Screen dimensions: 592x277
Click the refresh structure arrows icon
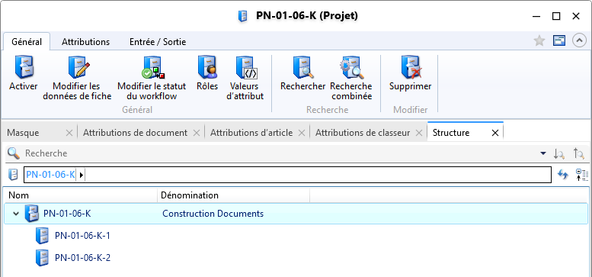click(x=563, y=175)
